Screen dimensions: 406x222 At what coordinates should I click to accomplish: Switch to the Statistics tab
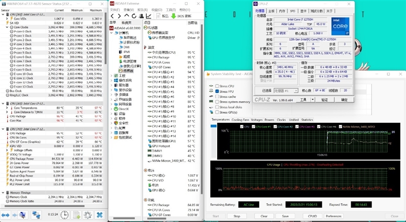(x=307, y=120)
